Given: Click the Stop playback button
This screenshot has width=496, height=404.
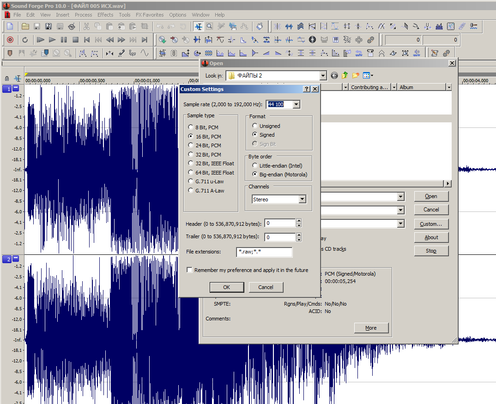Looking at the screenshot, I should pyautogui.click(x=75, y=40).
